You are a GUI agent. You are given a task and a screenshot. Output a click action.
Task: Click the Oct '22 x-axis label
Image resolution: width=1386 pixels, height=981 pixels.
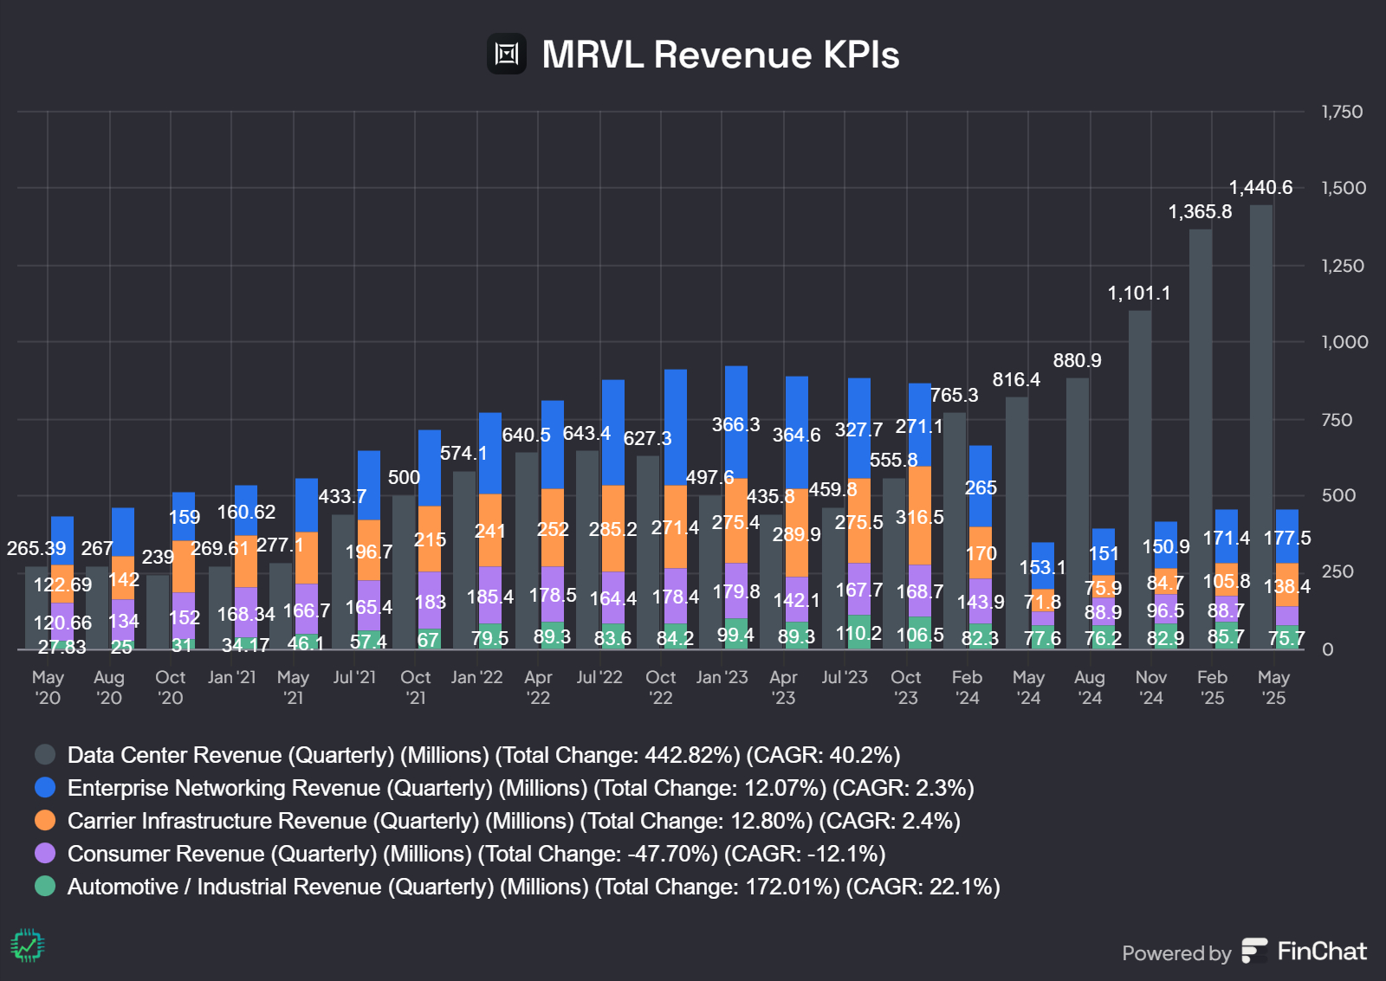point(661,687)
